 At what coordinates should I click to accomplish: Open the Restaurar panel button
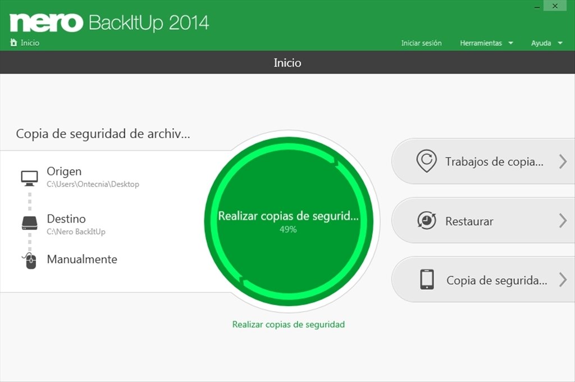pyautogui.click(x=483, y=221)
